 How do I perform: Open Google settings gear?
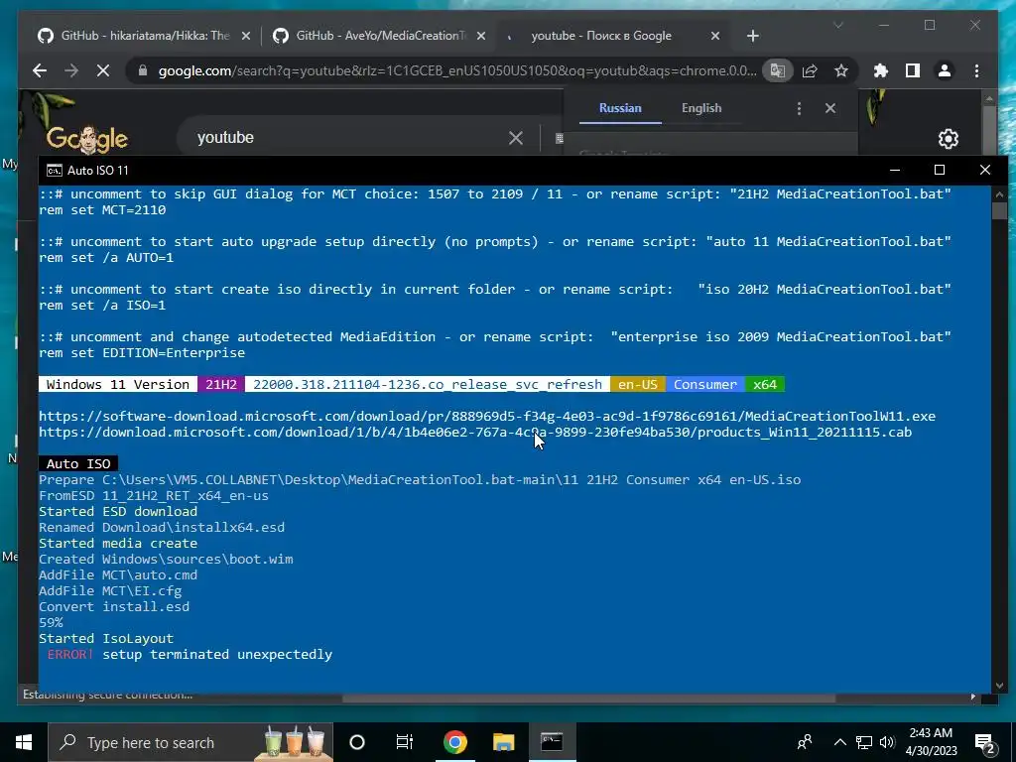948,138
